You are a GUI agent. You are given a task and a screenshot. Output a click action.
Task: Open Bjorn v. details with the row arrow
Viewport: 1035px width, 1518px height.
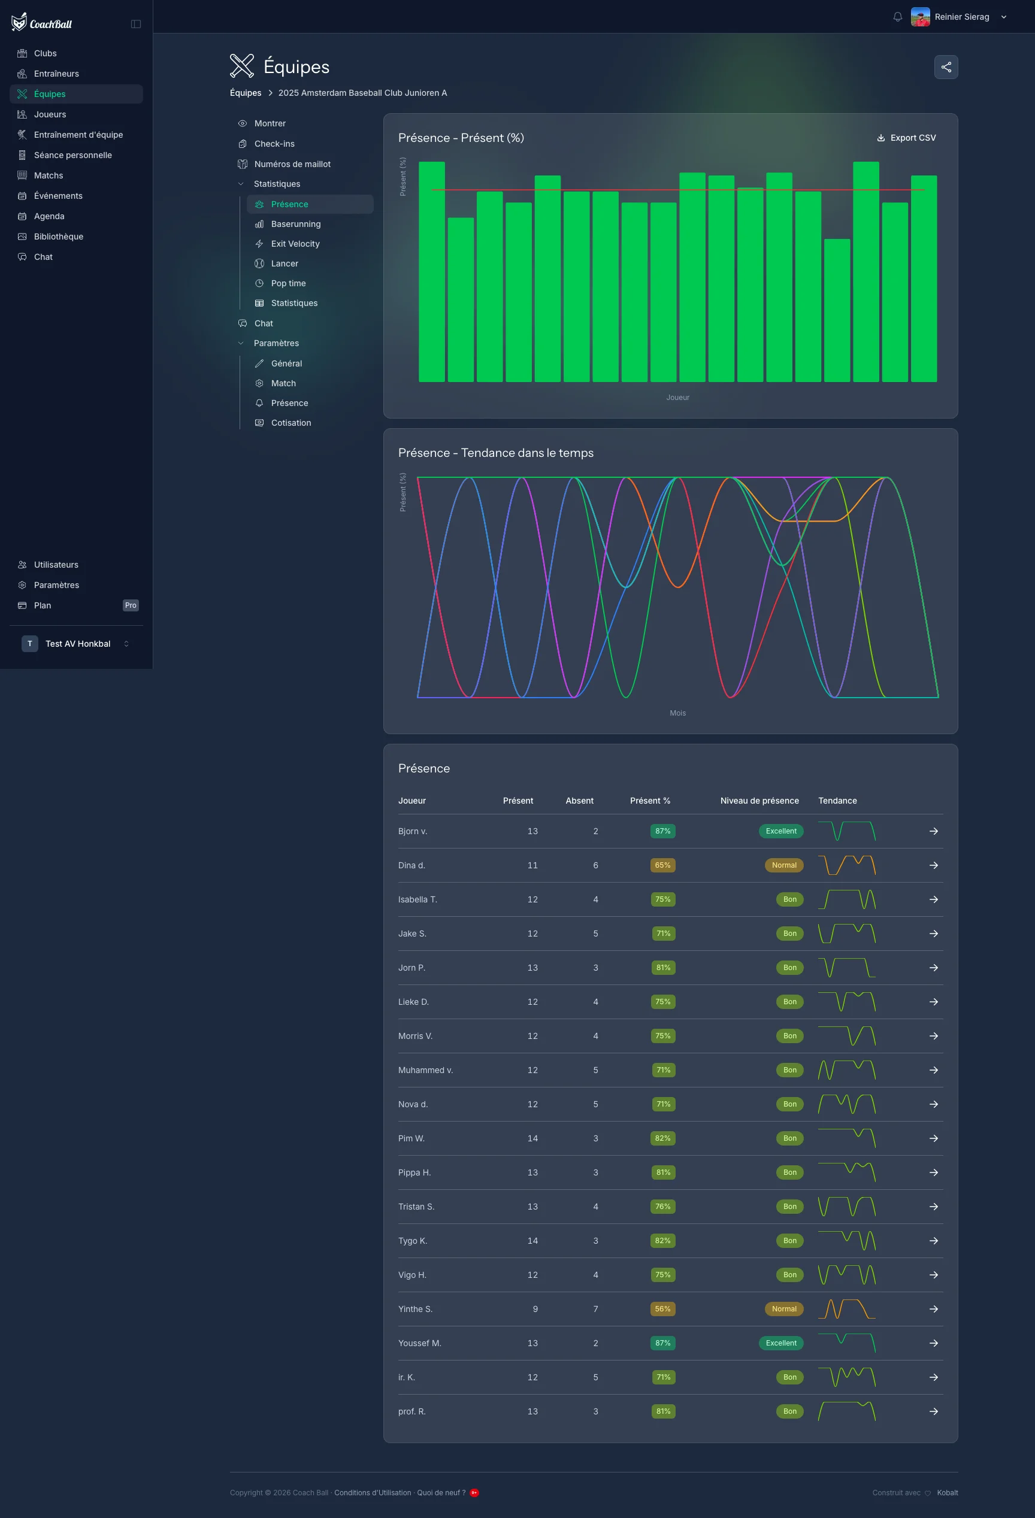coord(933,831)
